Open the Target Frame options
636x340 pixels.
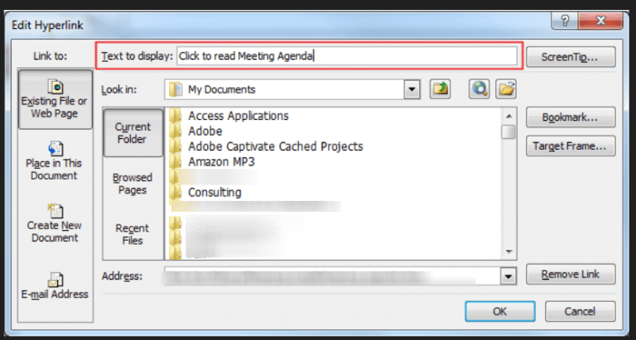pyautogui.click(x=571, y=146)
